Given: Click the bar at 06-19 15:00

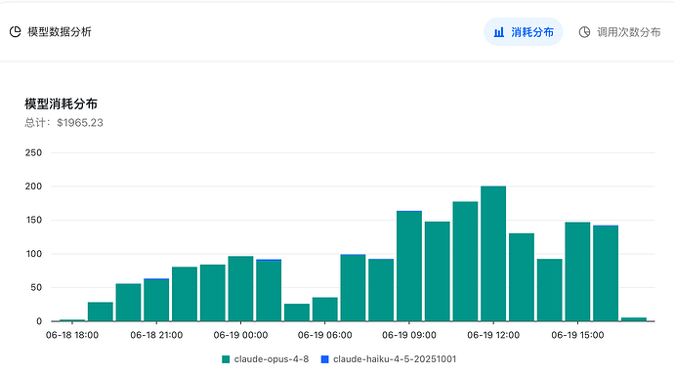Looking at the screenshot, I should (577, 271).
